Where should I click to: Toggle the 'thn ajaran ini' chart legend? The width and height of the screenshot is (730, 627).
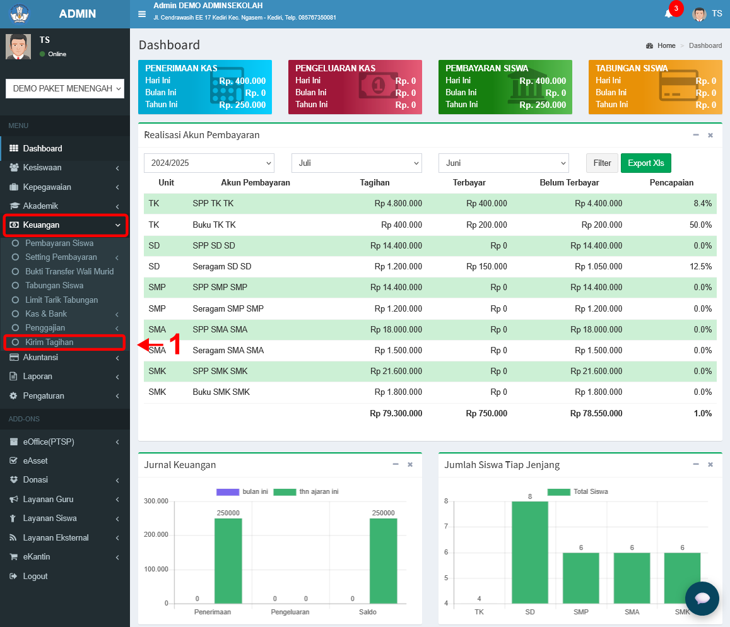pyautogui.click(x=306, y=491)
